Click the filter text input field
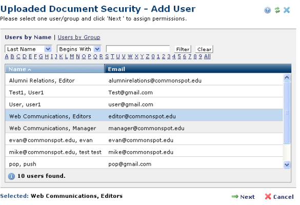The image size is (300, 205). [x=138, y=49]
